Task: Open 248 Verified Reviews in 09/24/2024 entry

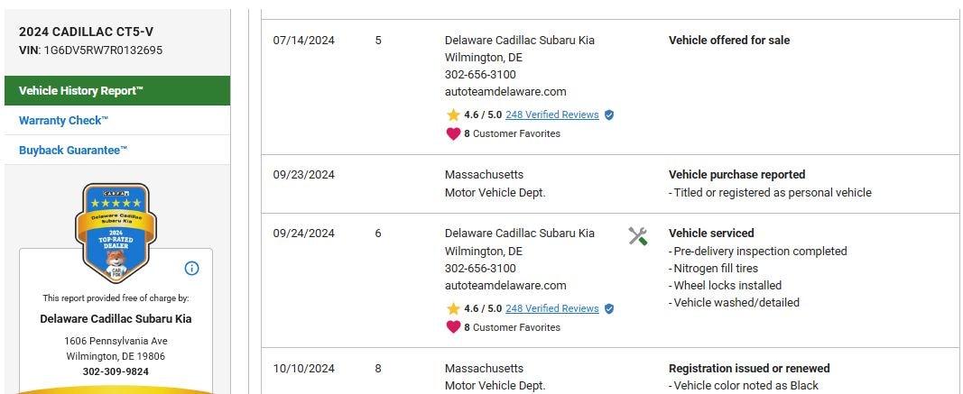Action: tap(551, 309)
